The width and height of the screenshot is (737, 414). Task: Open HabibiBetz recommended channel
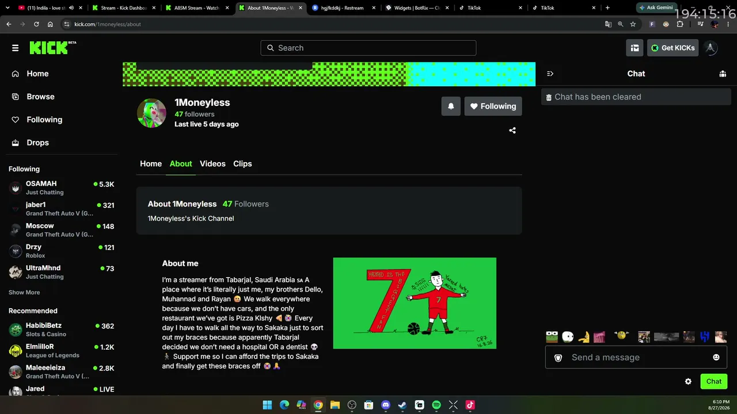[x=61, y=329]
